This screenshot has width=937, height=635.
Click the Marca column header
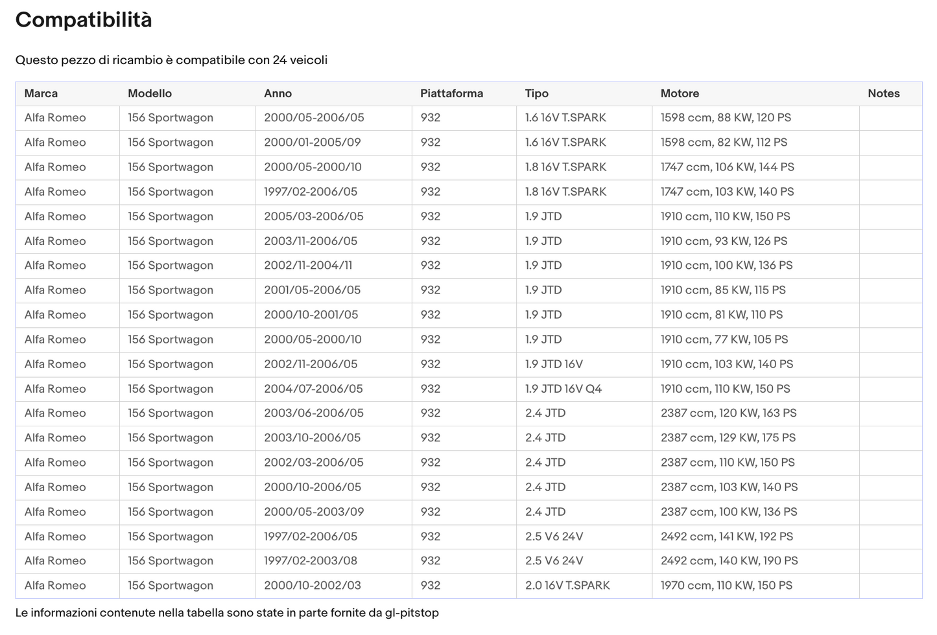(41, 93)
